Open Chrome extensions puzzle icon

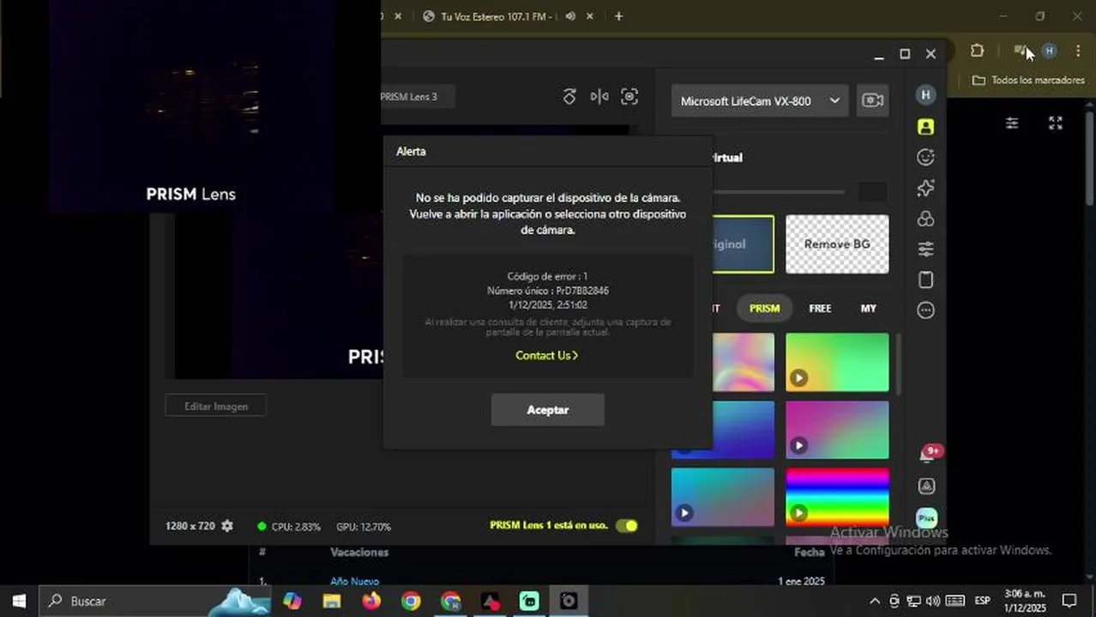(x=977, y=51)
